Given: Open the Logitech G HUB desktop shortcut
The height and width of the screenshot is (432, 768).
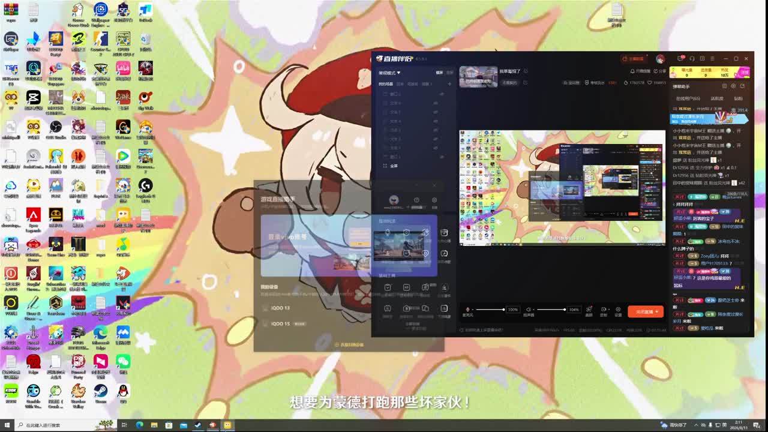Looking at the screenshot, I should click(145, 190).
